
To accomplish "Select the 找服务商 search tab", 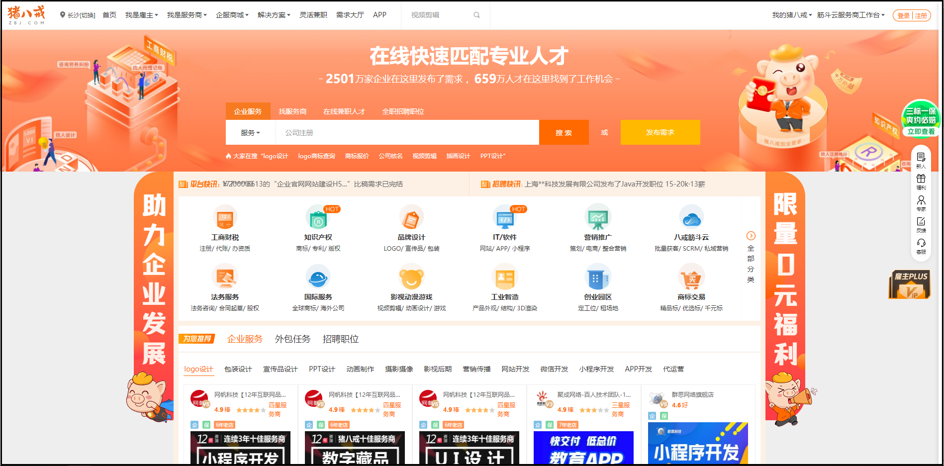I will [292, 111].
